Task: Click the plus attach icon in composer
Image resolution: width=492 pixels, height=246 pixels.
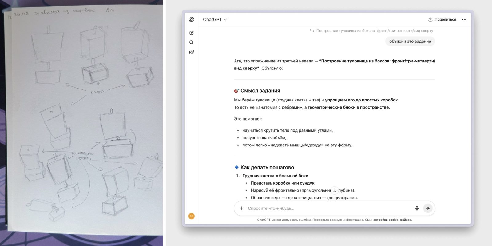Action: click(x=241, y=208)
